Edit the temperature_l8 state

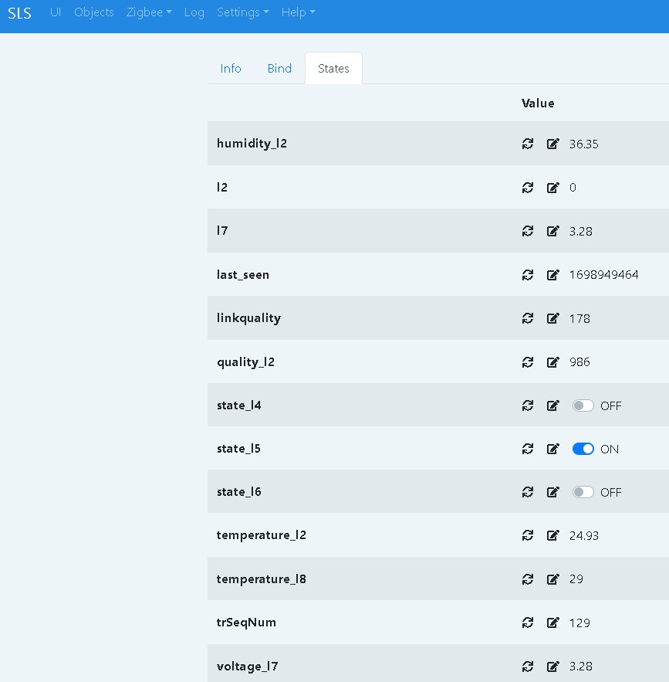(x=552, y=579)
